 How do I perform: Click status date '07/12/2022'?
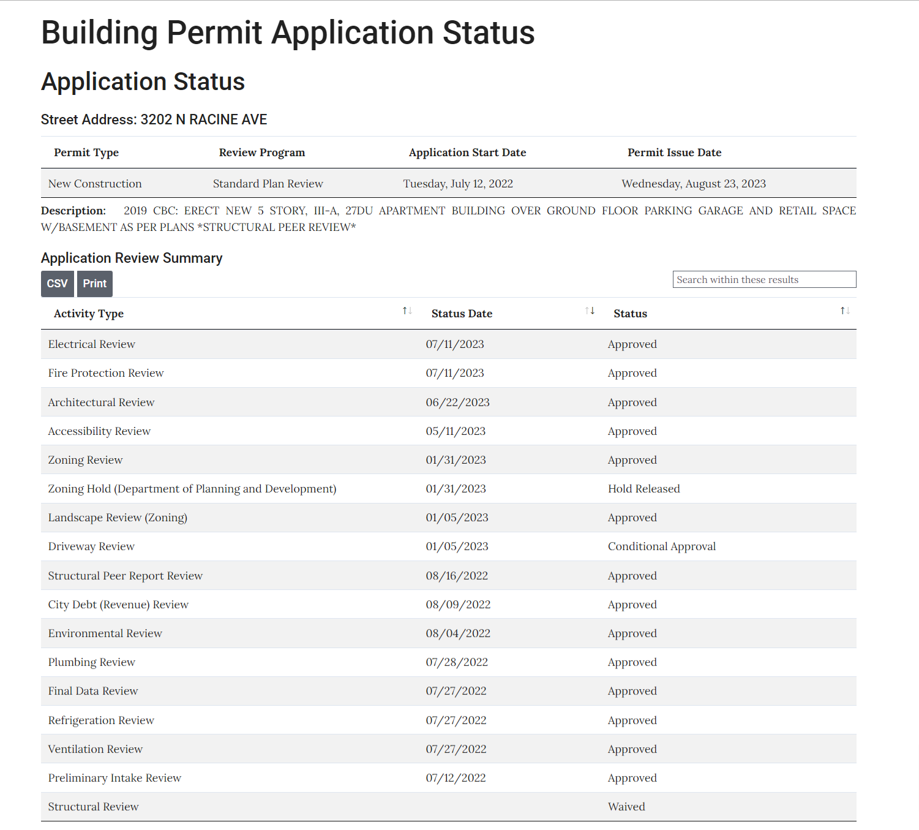point(456,778)
